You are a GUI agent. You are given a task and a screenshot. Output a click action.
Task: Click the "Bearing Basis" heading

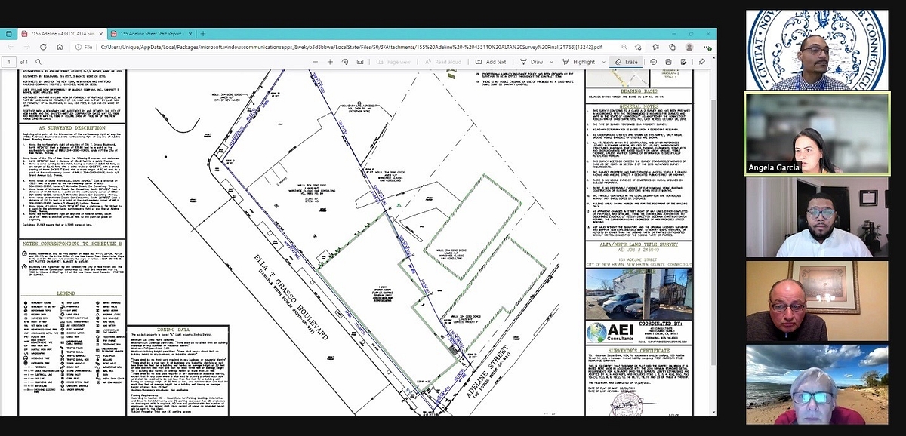(639, 90)
